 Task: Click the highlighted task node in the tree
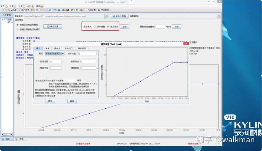tap(9, 19)
